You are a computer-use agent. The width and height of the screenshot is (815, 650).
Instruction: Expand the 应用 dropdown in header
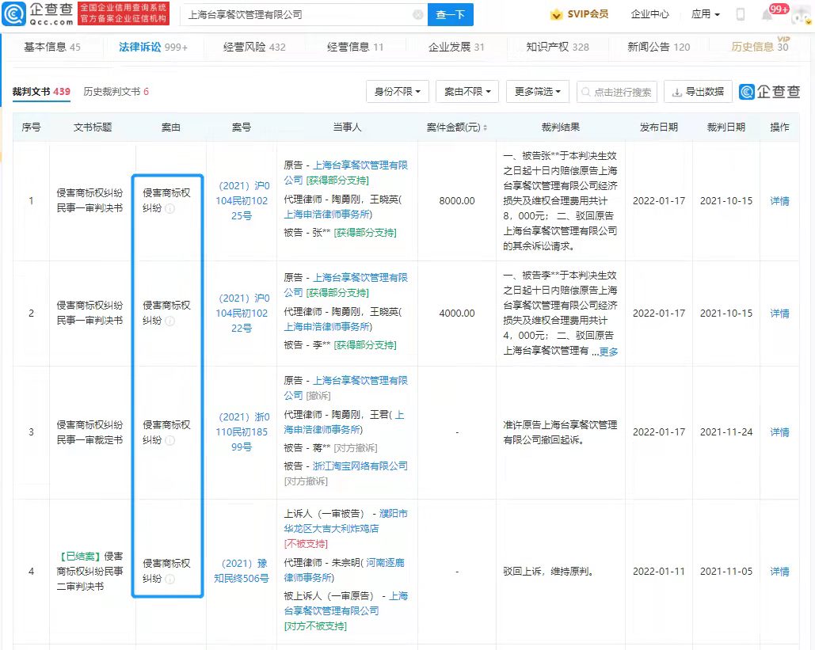pos(706,14)
